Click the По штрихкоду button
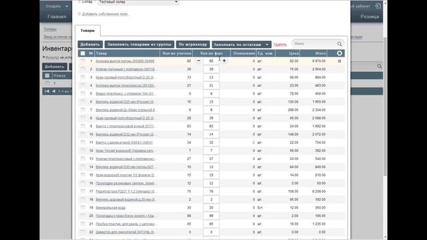Viewport: 427px width, 240px height. coord(193,45)
